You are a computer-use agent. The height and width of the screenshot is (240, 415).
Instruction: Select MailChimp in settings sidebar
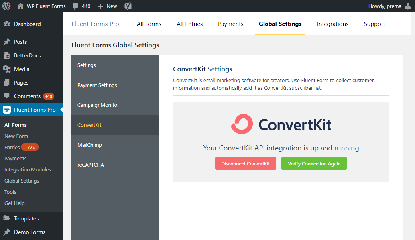[x=115, y=145]
